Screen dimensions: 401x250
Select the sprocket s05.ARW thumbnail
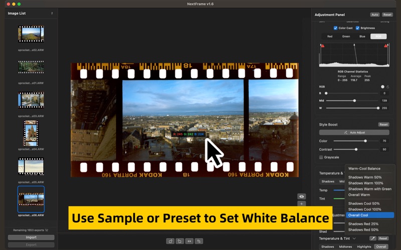tap(31, 166)
